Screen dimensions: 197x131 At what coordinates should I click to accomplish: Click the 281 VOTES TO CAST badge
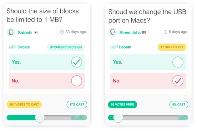(24, 104)
